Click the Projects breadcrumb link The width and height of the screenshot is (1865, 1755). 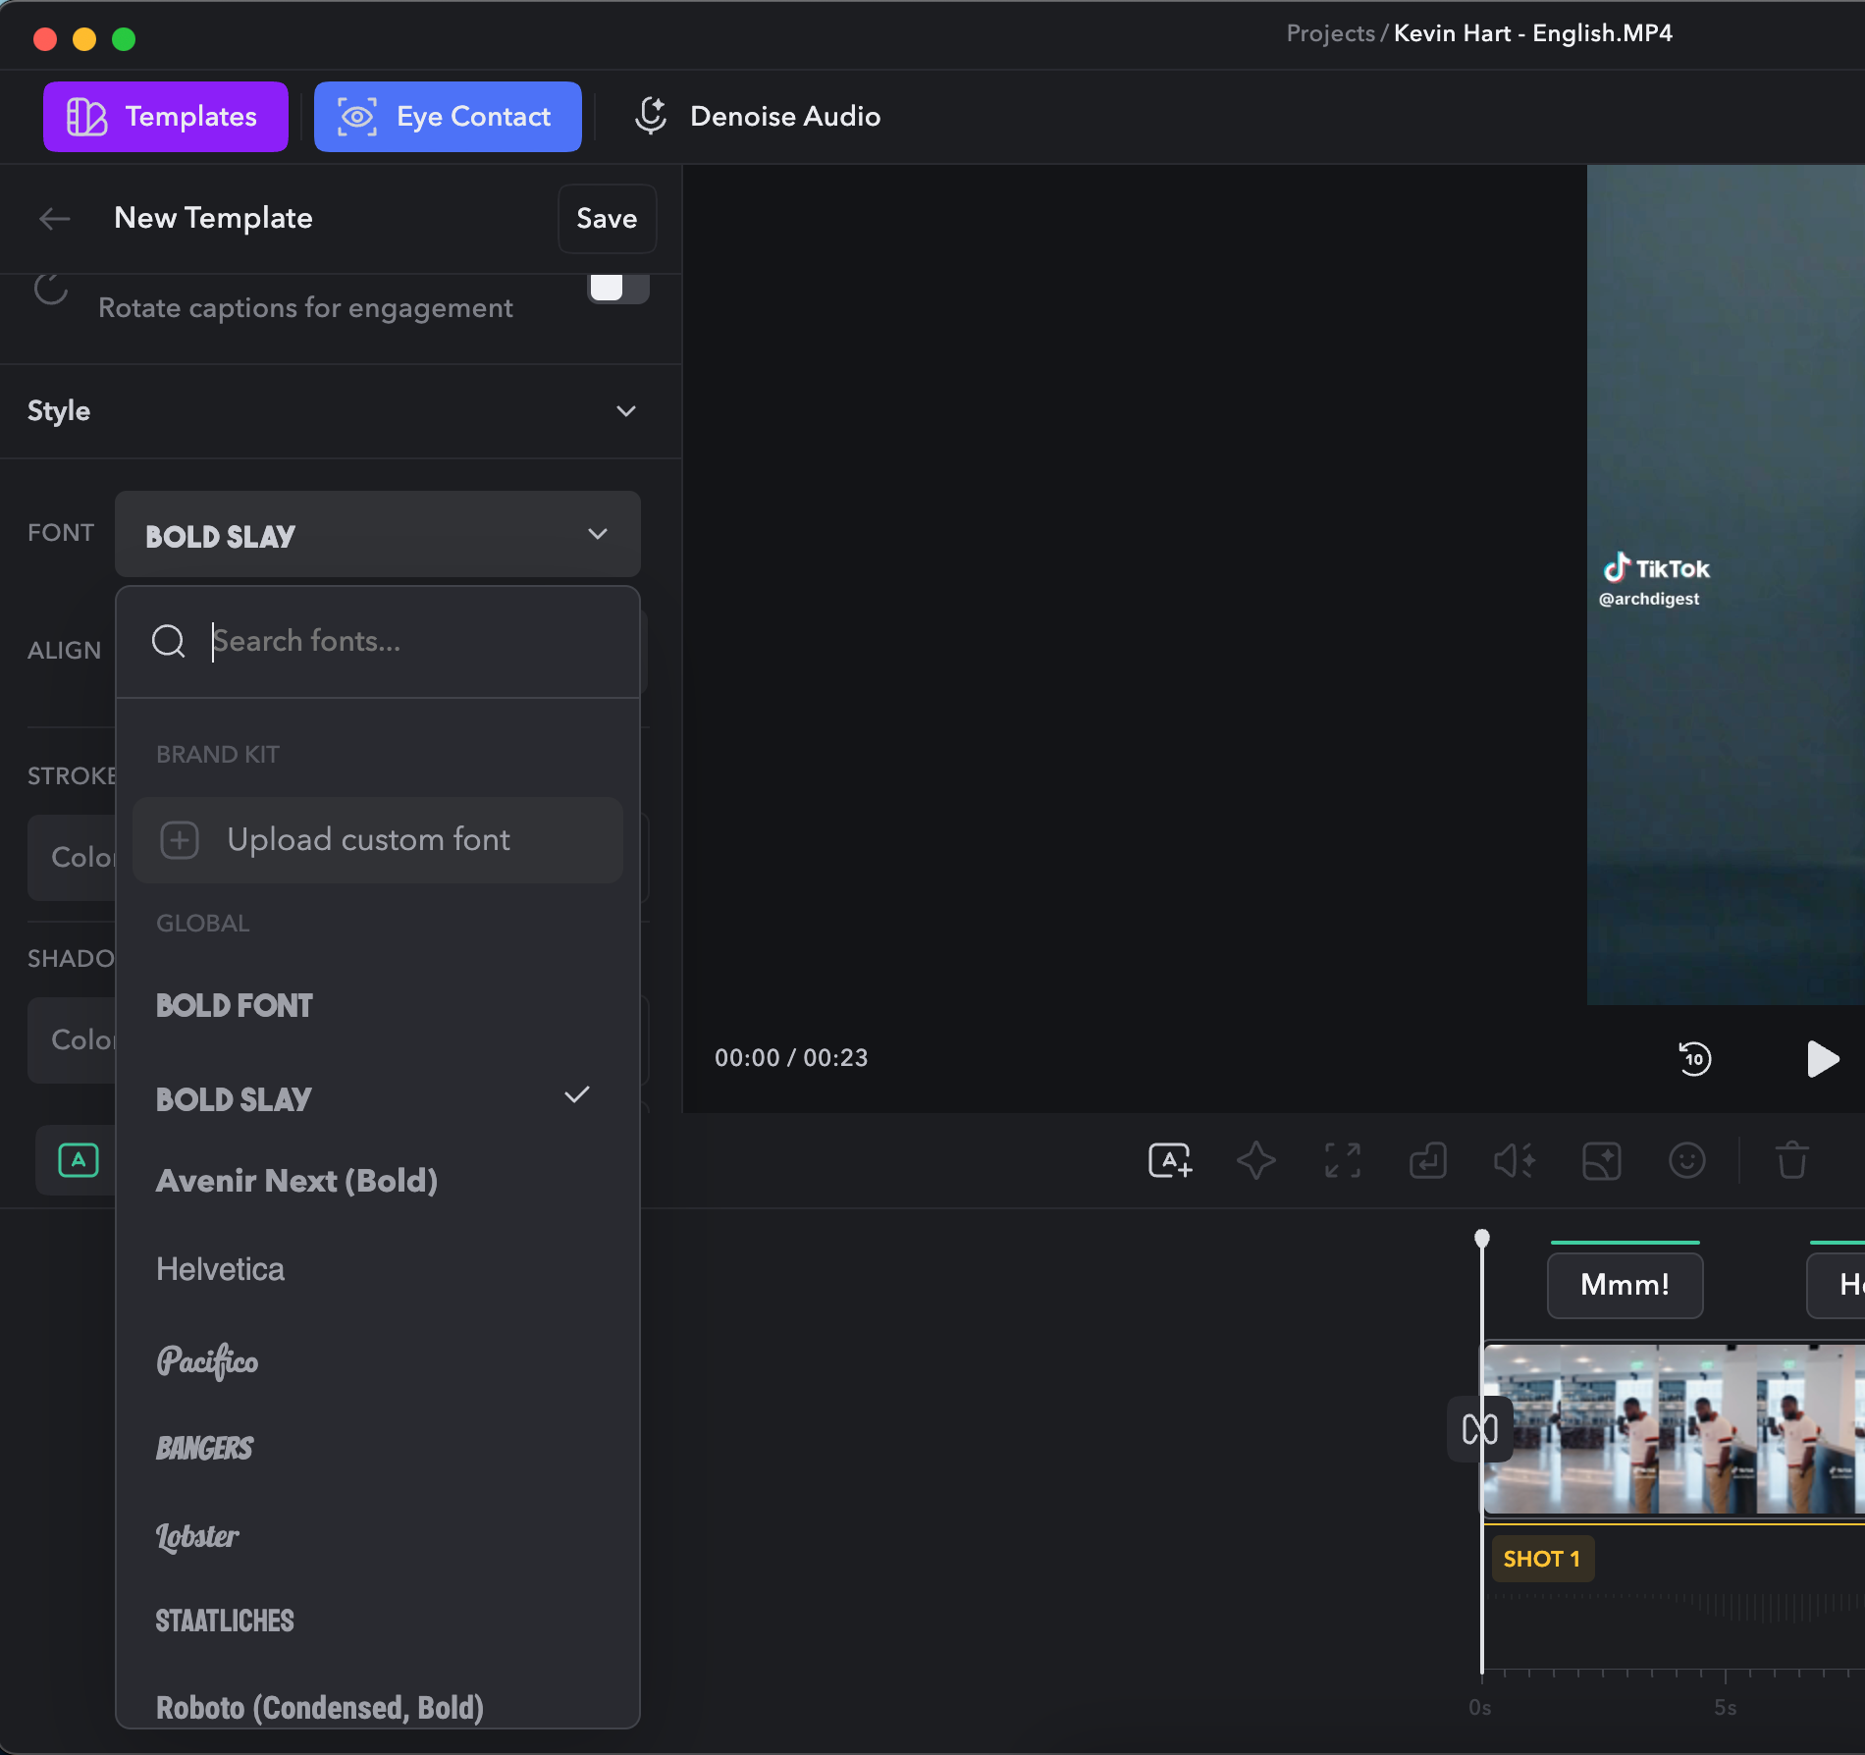(x=1330, y=33)
